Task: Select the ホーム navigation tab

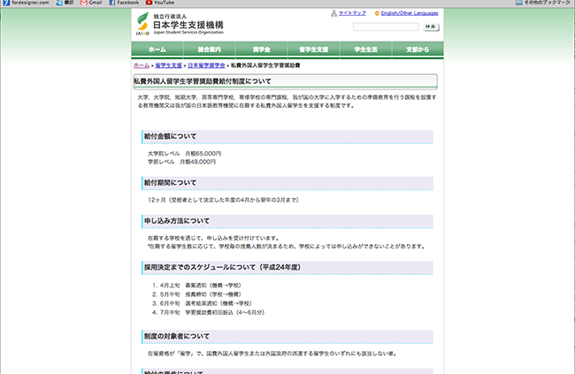Action: point(157,50)
